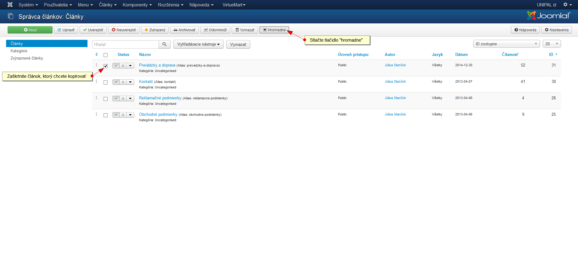The image size is (578, 278).
Task: Click the Uverejniť publish button
Action: pos(93,30)
